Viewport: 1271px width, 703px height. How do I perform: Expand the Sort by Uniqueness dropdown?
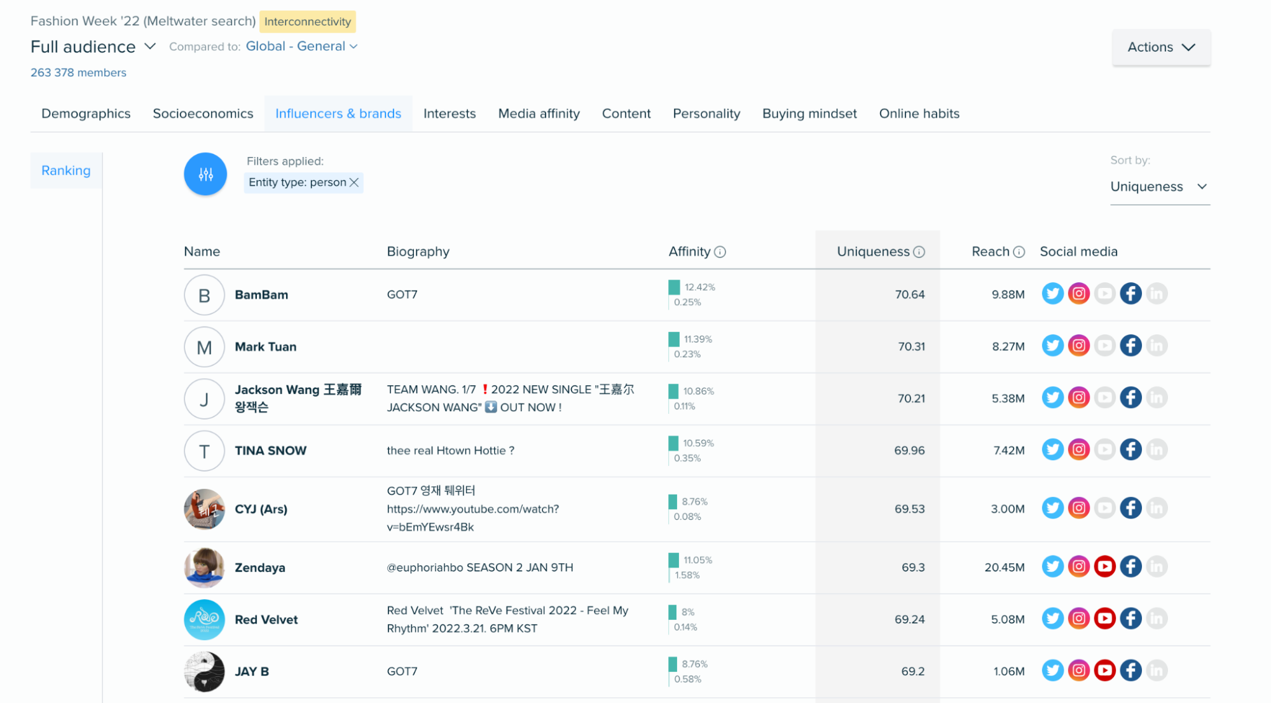click(1159, 186)
